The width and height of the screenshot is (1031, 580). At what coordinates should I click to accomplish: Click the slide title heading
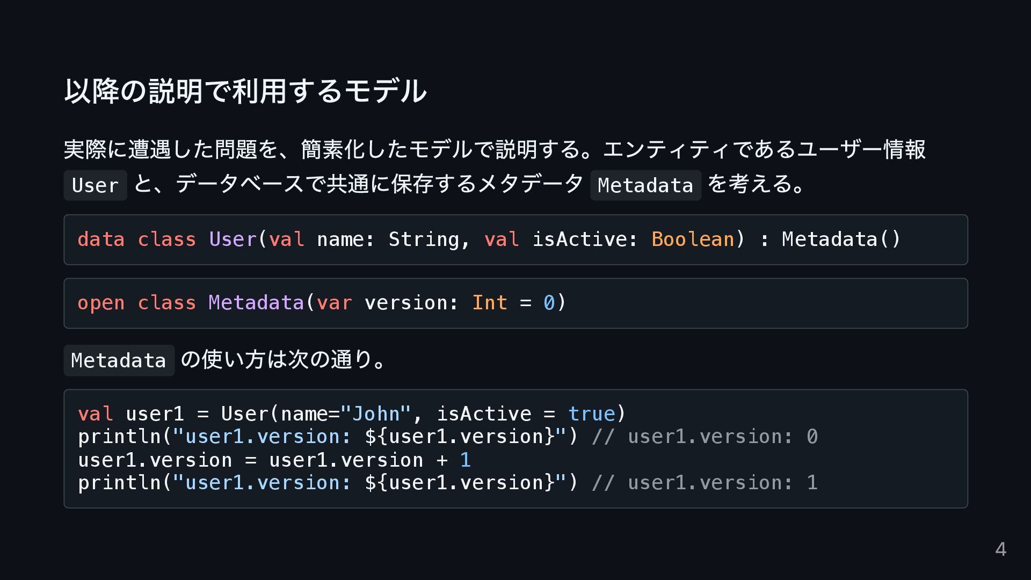tap(245, 91)
